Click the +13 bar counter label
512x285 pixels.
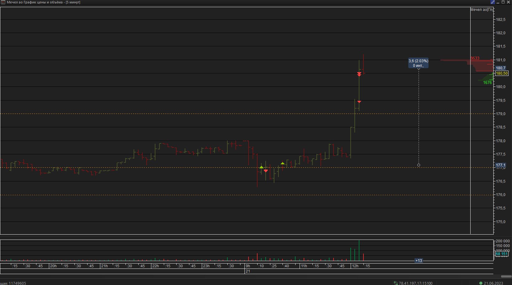pyautogui.click(x=419, y=261)
